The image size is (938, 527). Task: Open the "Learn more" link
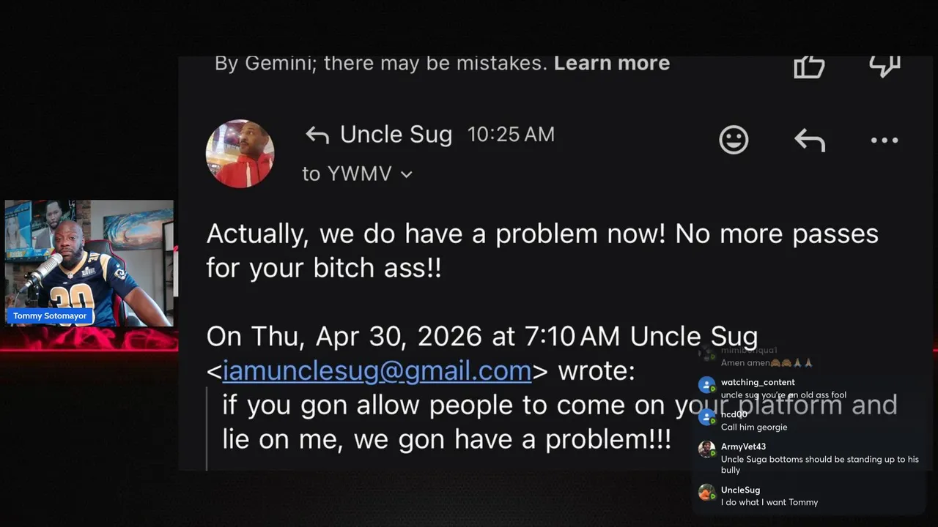click(x=611, y=63)
